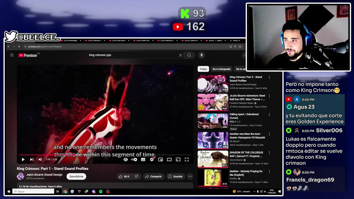The image size is (354, 199).
Task: Open options menu for Falling Apart video
Action: tap(269, 115)
